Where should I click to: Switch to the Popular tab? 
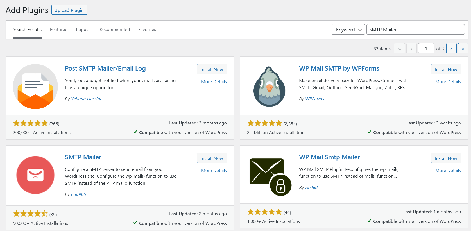(x=84, y=30)
